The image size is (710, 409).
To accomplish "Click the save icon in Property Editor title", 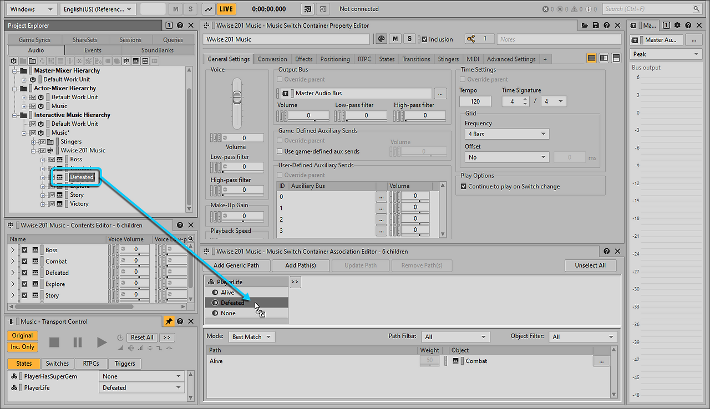I will pos(595,25).
